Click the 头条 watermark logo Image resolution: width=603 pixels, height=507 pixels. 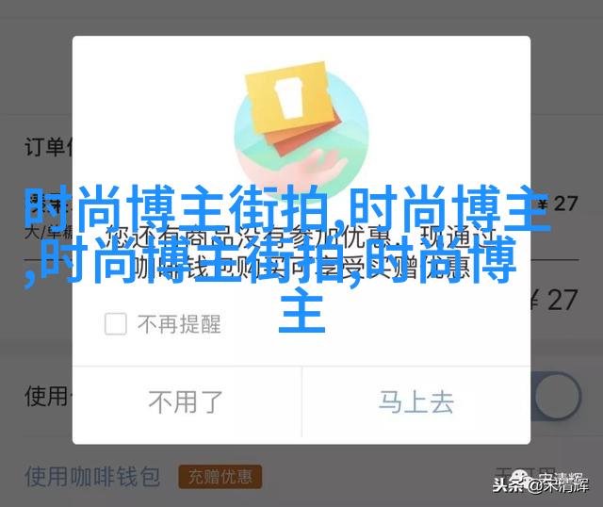508,485
